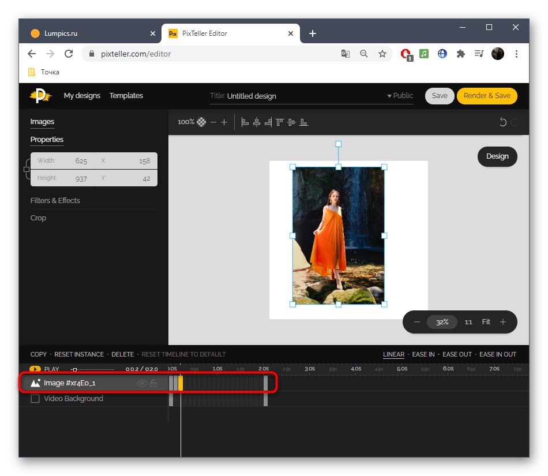Open the Public visibility dropdown
548x476 pixels.
click(x=400, y=96)
